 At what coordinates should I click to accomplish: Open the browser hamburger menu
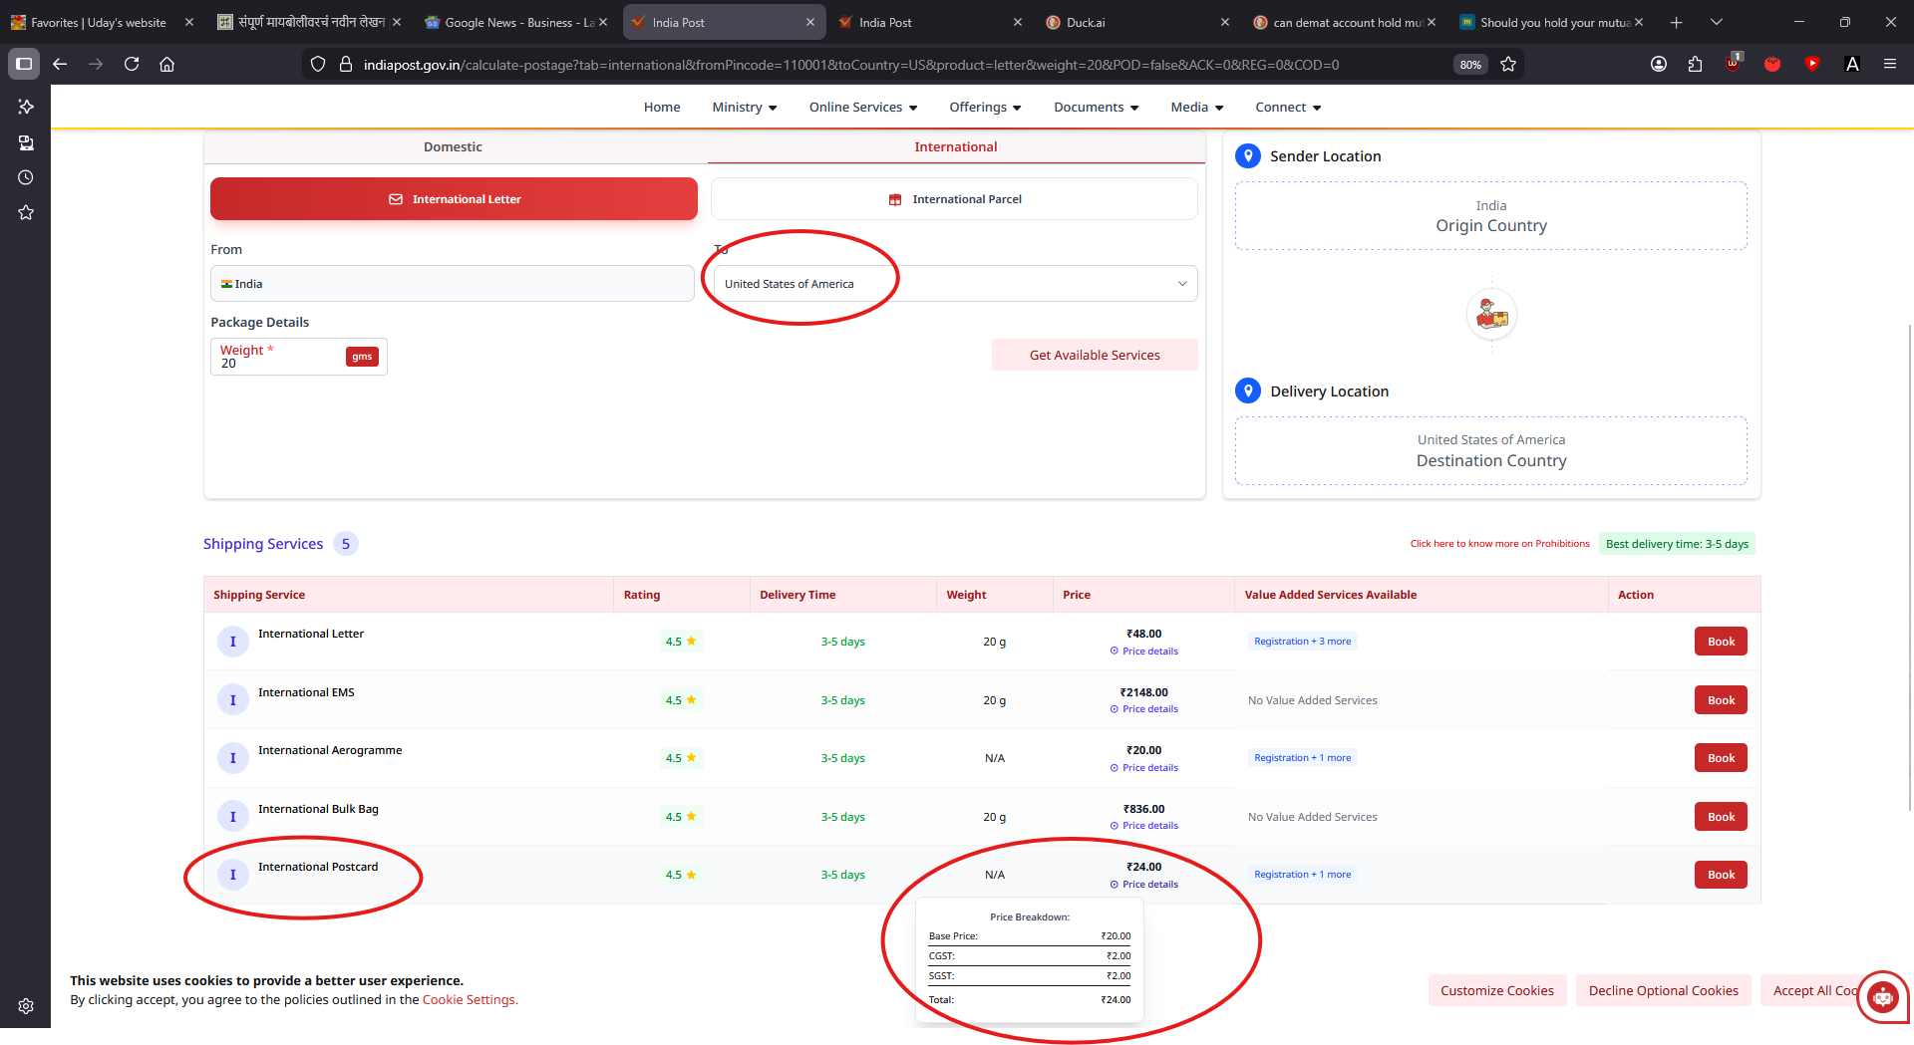pos(1890,64)
